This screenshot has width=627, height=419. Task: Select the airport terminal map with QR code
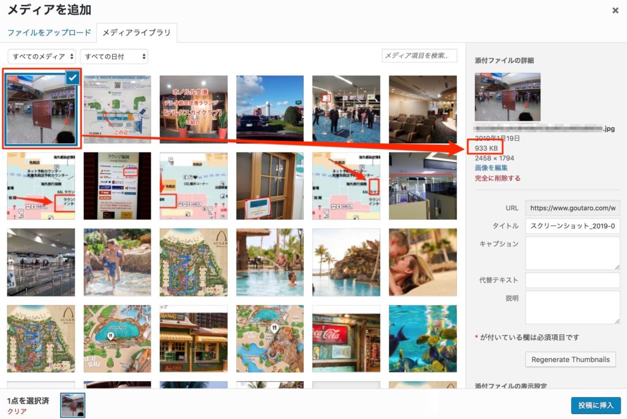click(x=117, y=109)
